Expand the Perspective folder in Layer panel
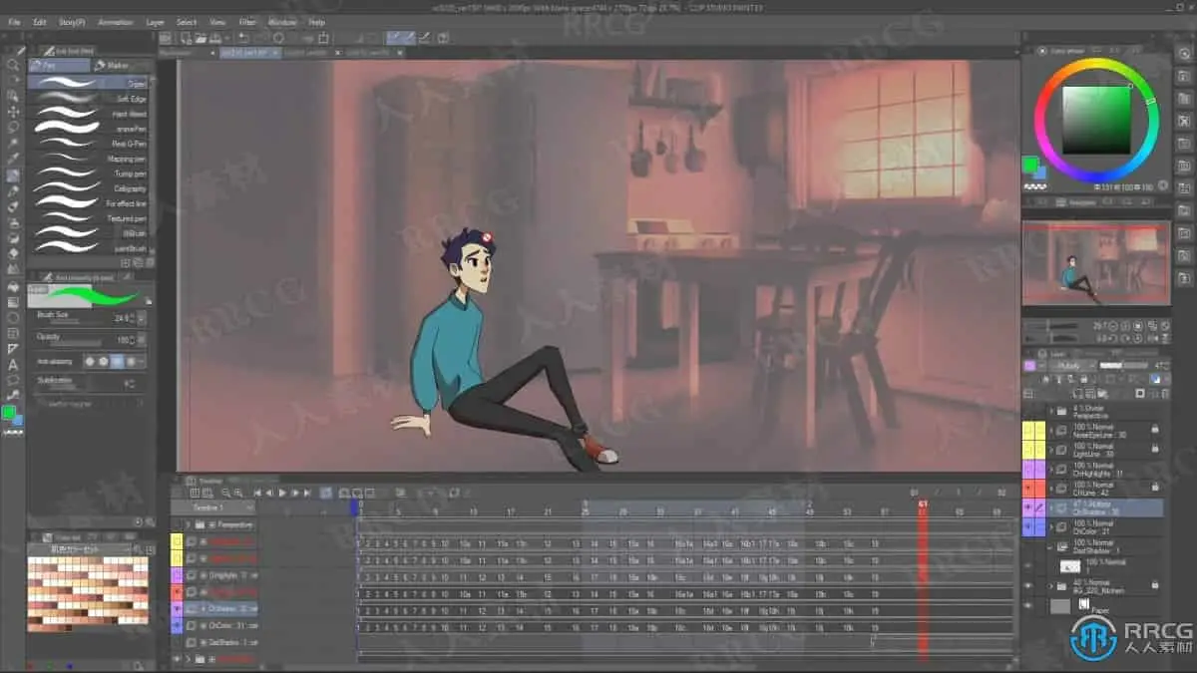 click(1050, 411)
